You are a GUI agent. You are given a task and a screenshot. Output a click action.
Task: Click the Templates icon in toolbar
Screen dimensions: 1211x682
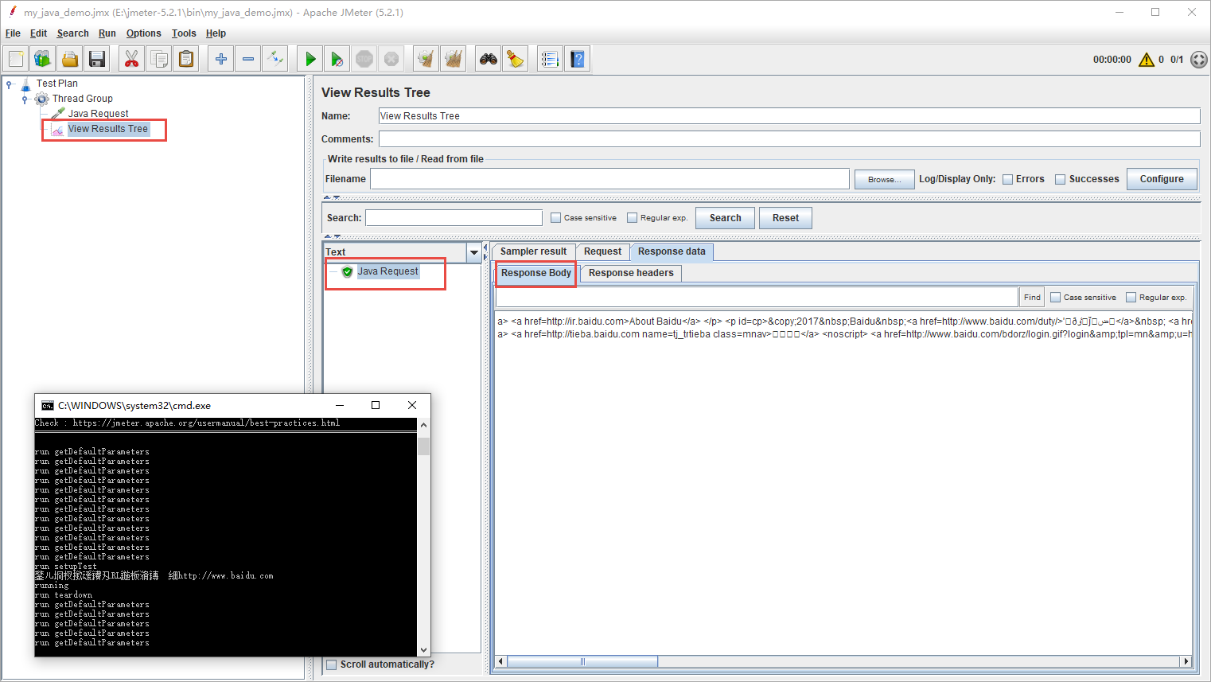[43, 59]
